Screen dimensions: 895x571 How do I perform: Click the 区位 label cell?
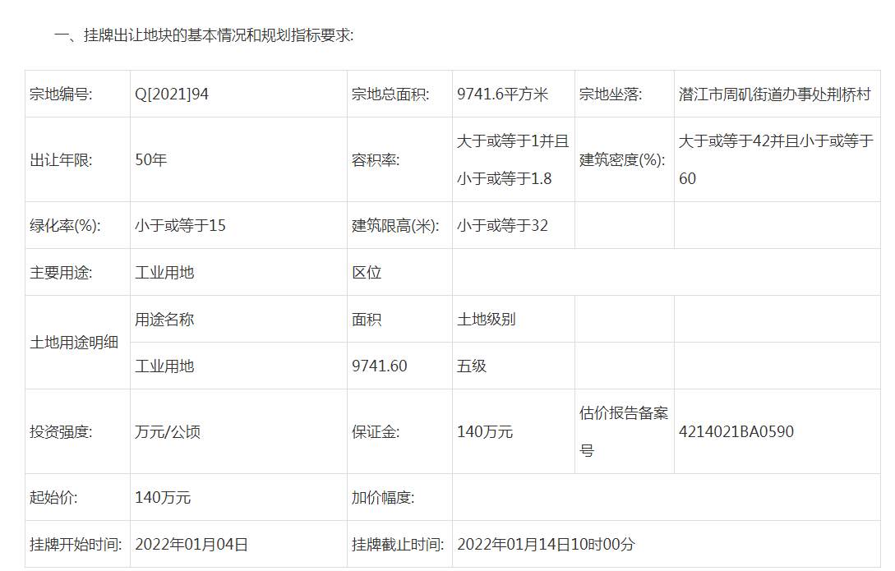pyautogui.click(x=367, y=272)
